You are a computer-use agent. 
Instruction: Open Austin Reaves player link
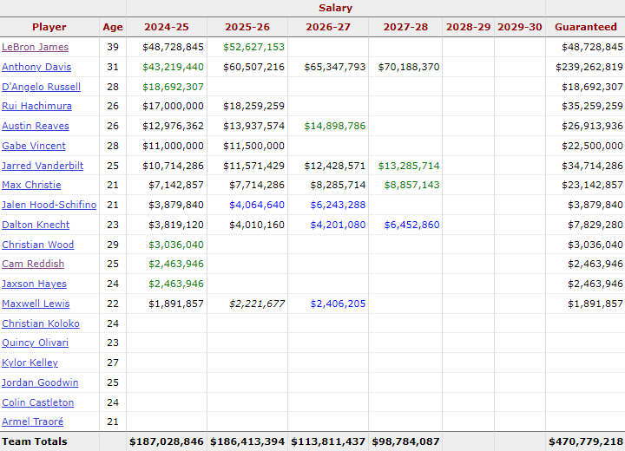[36, 126]
